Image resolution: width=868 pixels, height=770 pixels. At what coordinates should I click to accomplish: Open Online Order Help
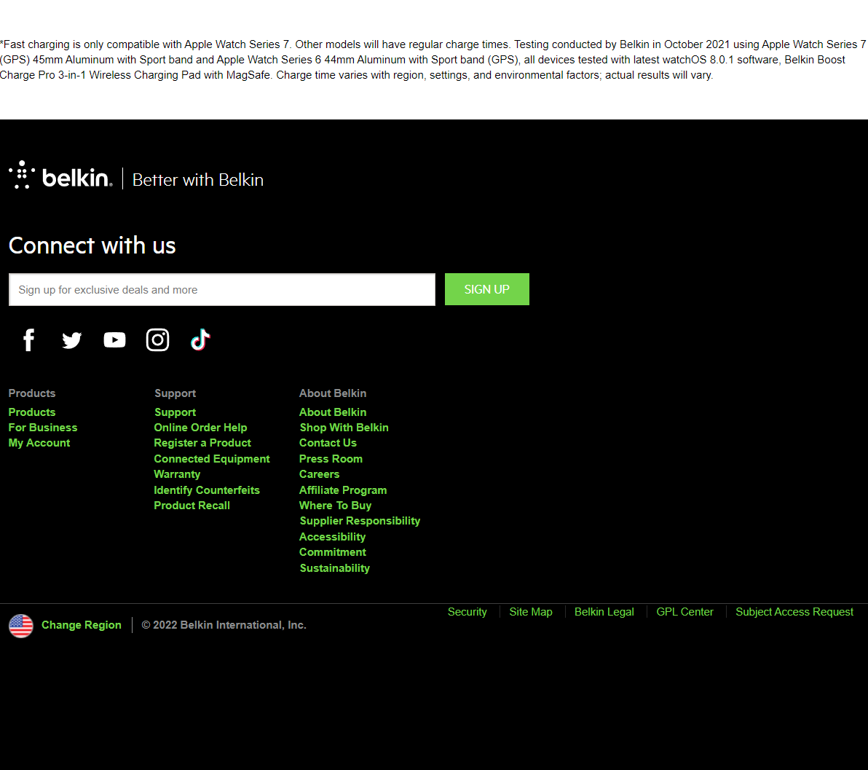click(200, 428)
